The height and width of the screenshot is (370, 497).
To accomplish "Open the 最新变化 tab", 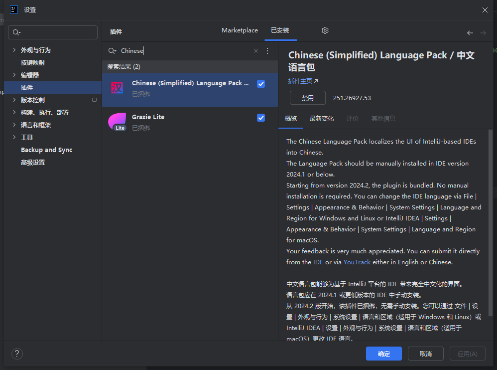I will (321, 118).
